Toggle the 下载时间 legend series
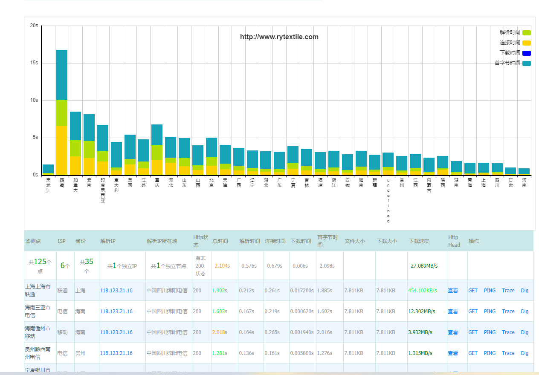539x375 pixels. [510, 53]
